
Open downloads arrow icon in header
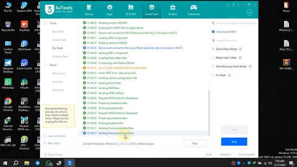[250, 13]
